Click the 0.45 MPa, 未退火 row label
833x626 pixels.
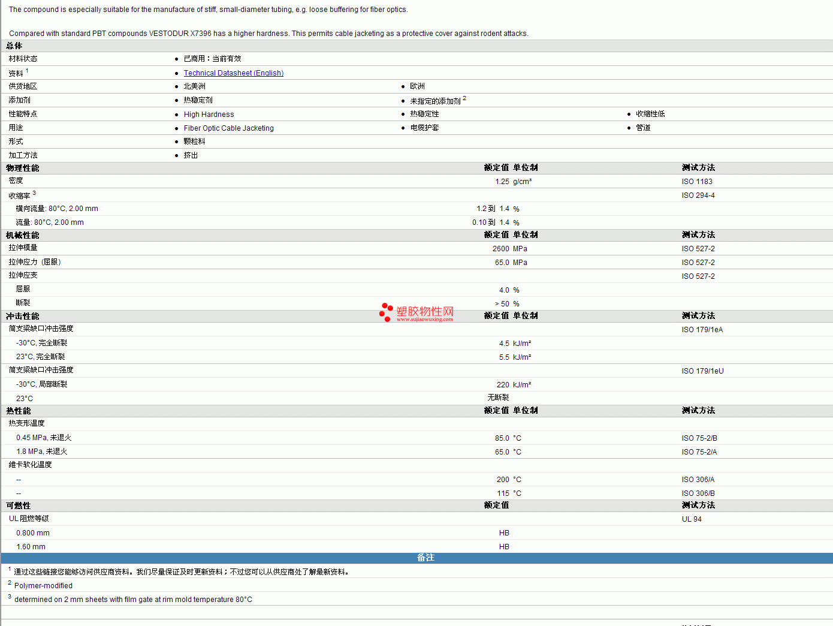pos(44,438)
